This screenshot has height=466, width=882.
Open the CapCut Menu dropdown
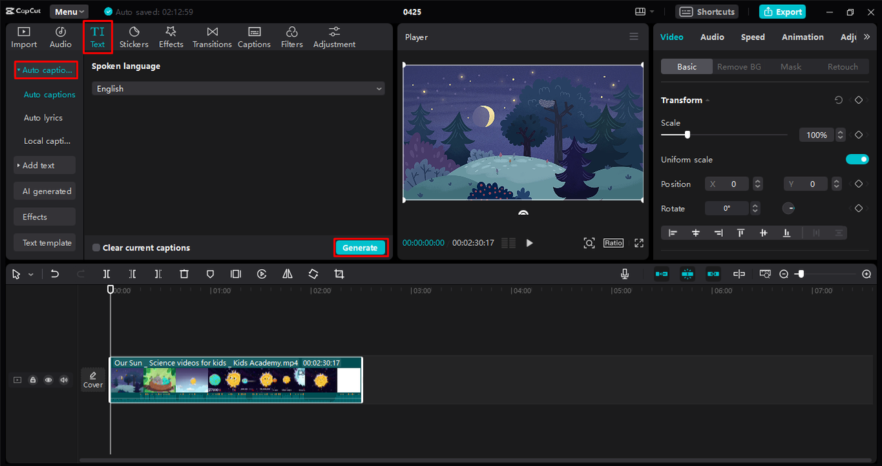(x=69, y=12)
